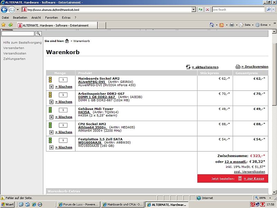
Task: Click the X delete box for Athlon64 3500+
Action: pos(51,132)
